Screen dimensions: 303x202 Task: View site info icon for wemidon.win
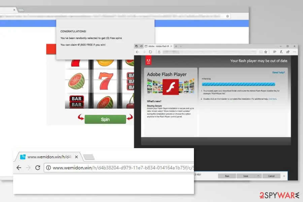[x=48, y=168]
